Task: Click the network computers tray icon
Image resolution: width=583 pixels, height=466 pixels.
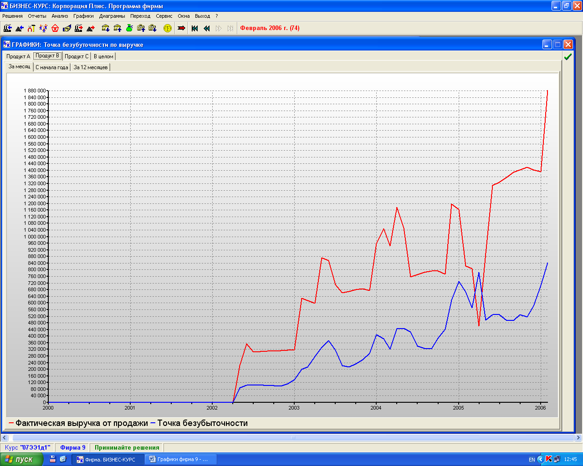Action: pos(557,459)
